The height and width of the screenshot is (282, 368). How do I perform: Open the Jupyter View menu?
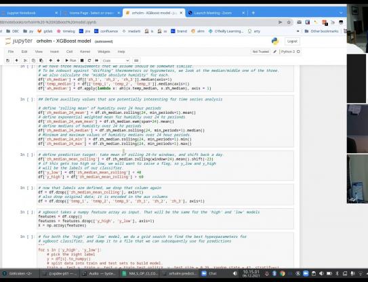(39, 52)
